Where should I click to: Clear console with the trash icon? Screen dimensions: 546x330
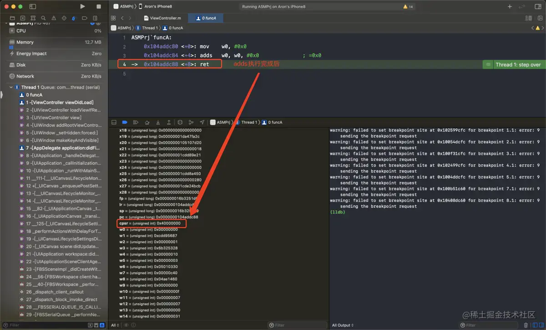pos(526,325)
